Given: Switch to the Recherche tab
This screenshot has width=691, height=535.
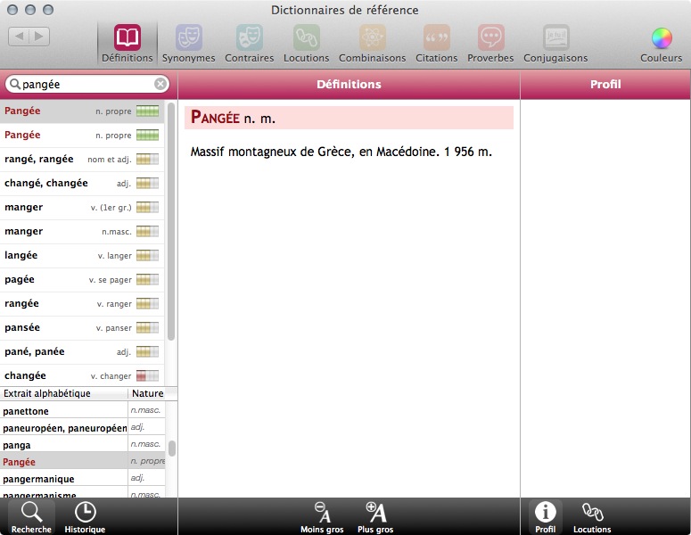Looking at the screenshot, I should [x=31, y=516].
